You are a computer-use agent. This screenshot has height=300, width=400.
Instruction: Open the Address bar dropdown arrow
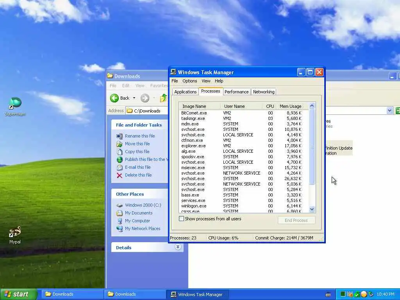[x=389, y=111]
